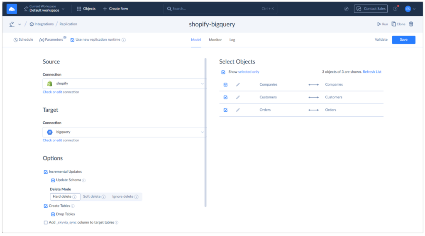Open the Source connection shopify dropdown

point(125,84)
